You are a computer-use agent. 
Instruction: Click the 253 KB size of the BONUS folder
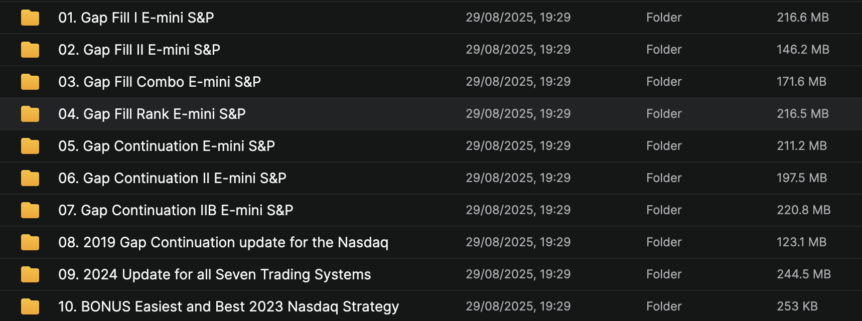(797, 306)
